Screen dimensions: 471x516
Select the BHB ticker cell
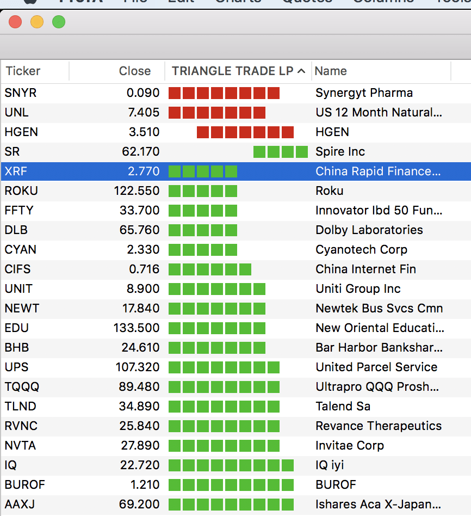(17, 347)
